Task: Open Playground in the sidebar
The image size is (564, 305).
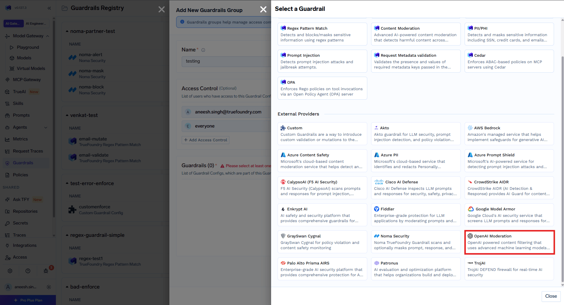Action: (28, 47)
